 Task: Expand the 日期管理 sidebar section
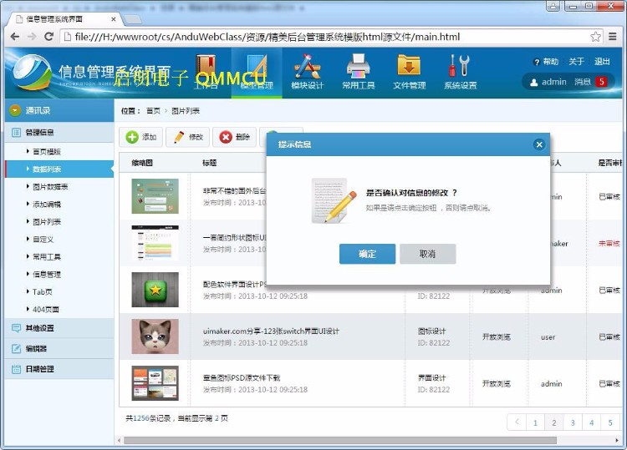pyautogui.click(x=59, y=369)
